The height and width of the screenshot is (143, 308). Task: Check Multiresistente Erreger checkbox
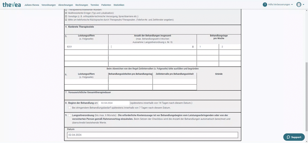pyautogui.click(x=66, y=13)
